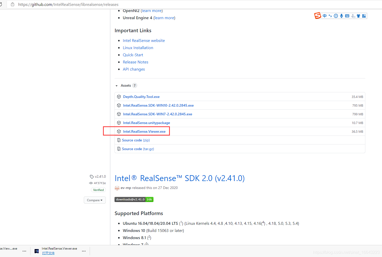Image resolution: width=382 pixels, height=257 pixels.
Task: Click package icon beside unitypackage
Action: (x=119, y=123)
